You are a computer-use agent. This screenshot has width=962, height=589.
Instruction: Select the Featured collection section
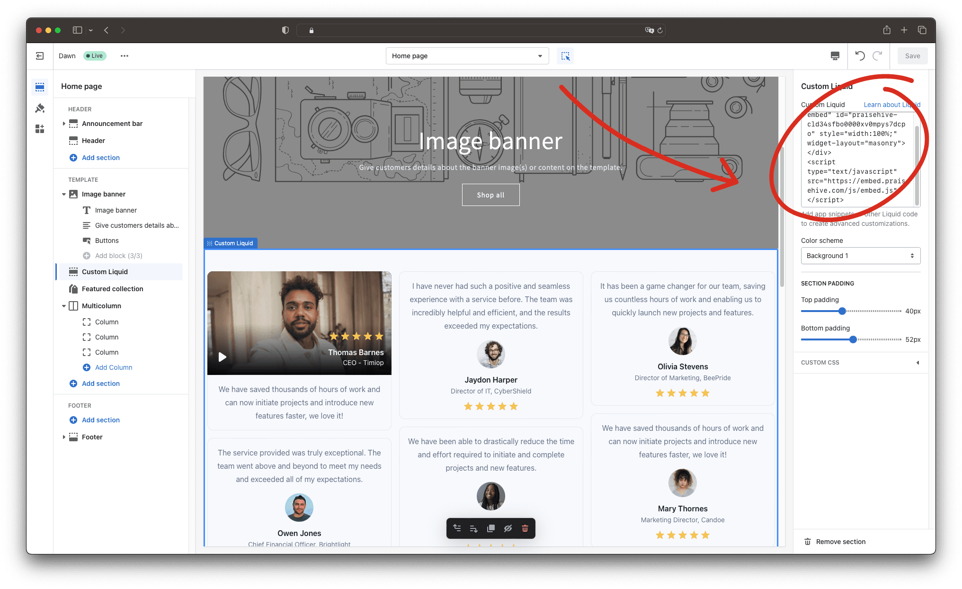(112, 289)
